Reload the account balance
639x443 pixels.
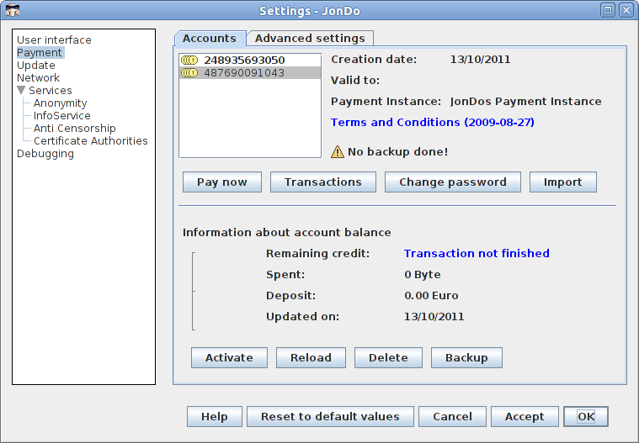tap(311, 357)
